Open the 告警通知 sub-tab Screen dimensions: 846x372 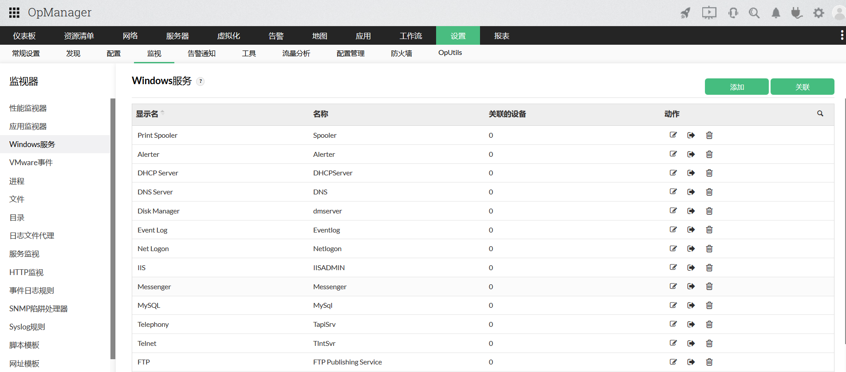(201, 54)
